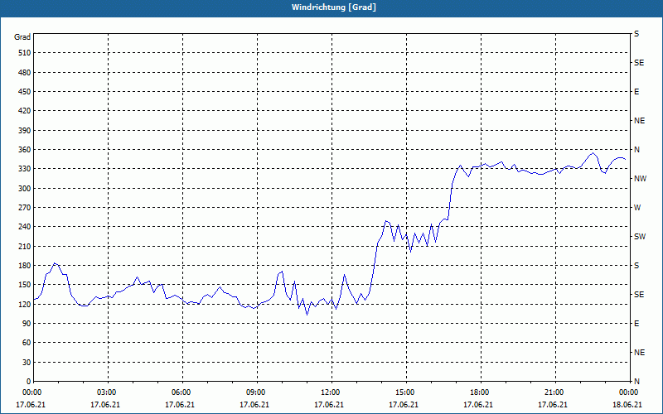Click the 0 y-axis origin label

(x=29, y=382)
